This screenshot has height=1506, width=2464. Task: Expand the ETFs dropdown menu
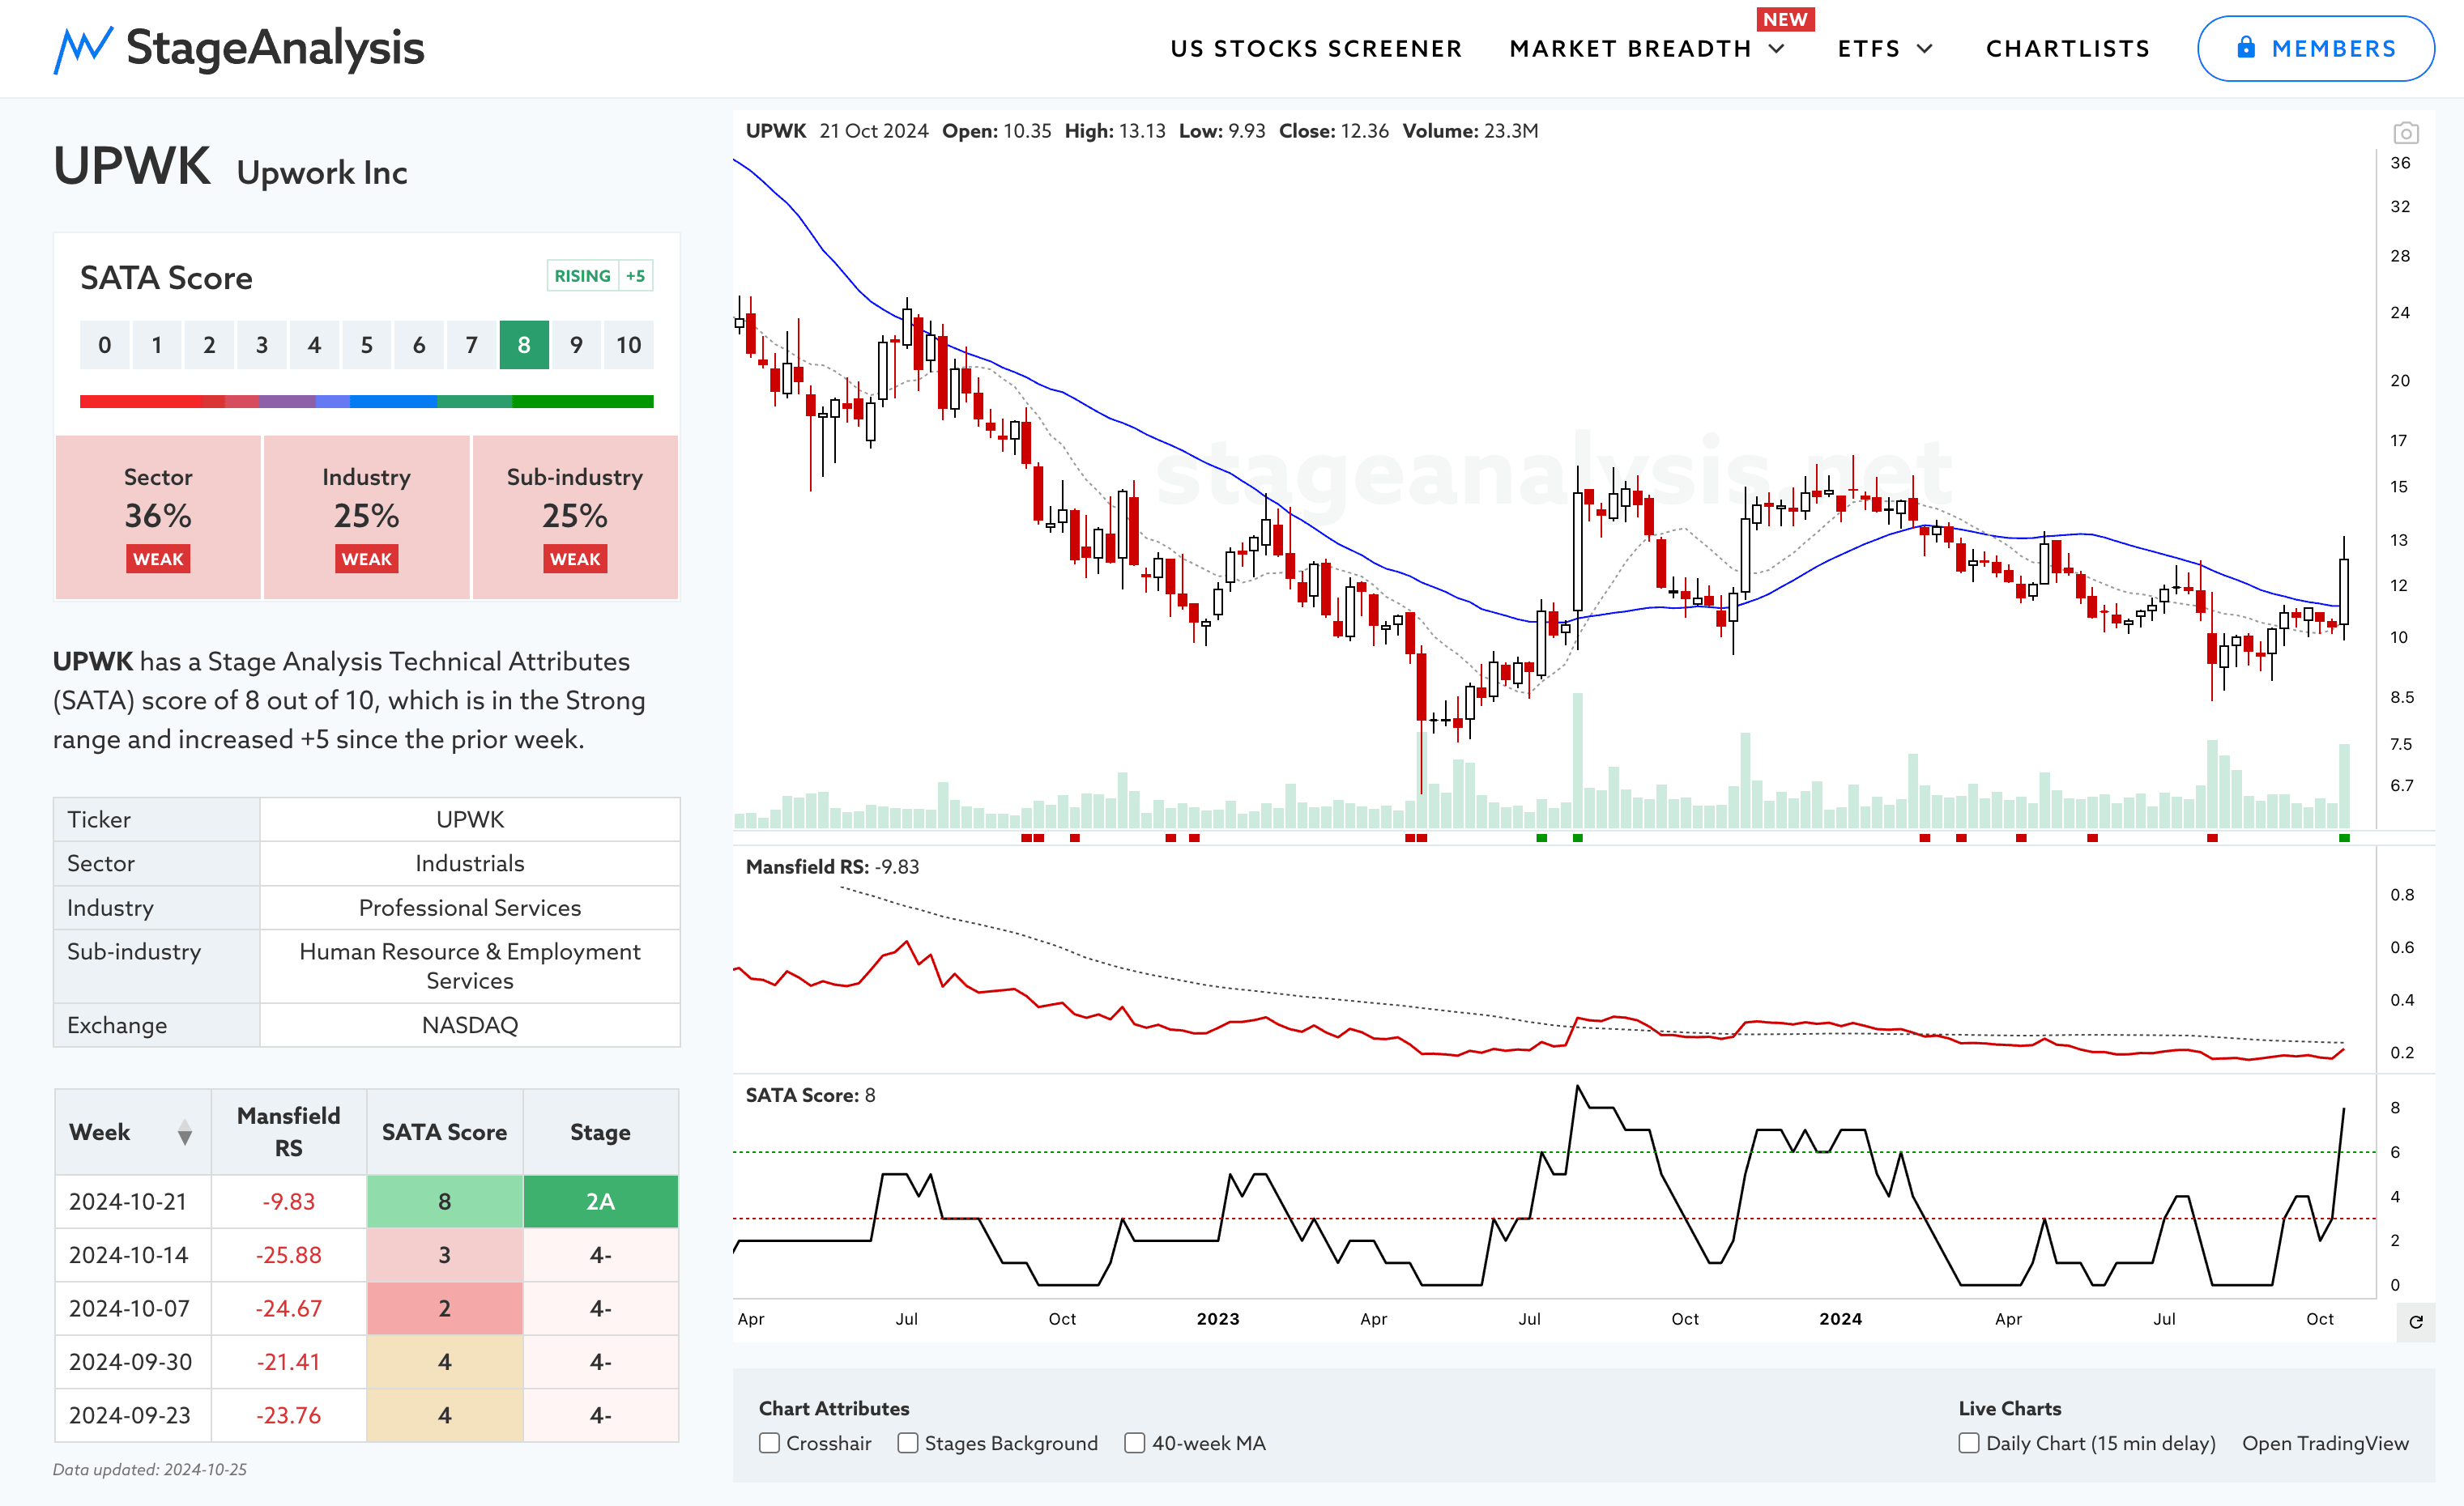1885,48
